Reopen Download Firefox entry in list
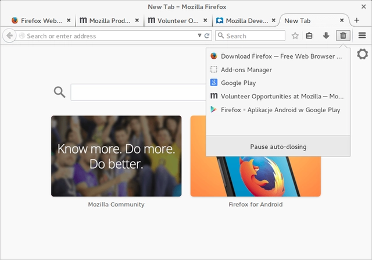 (x=278, y=56)
